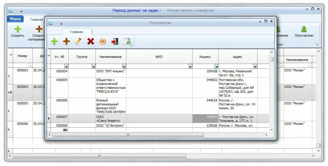The height and width of the screenshot is (166, 328).
Task: Sort by the Группа column header
Action: (82, 57)
